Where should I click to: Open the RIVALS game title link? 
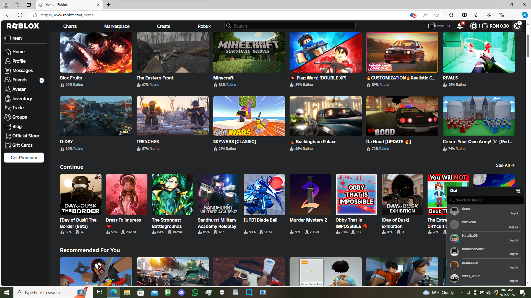click(450, 78)
